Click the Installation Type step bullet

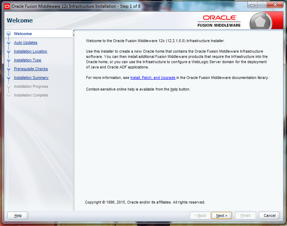(x=8, y=60)
